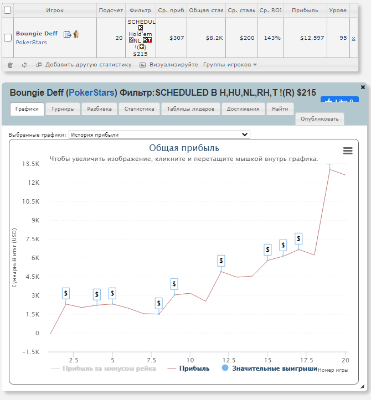Open the Статистика tab
The image size is (371, 400).
click(139, 109)
